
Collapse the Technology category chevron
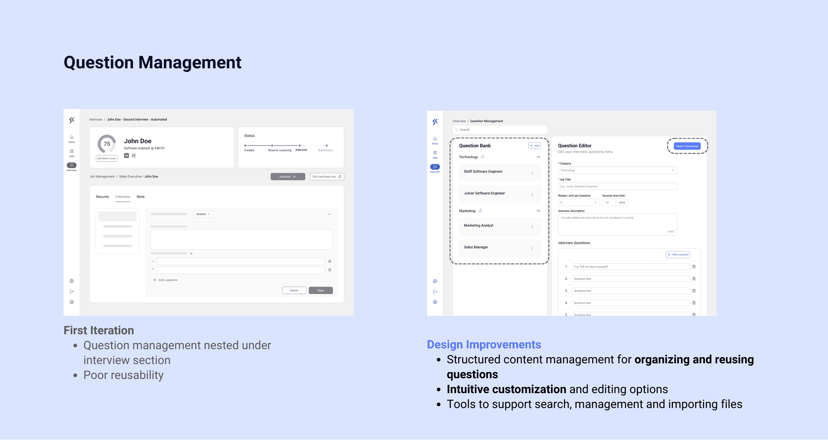[538, 157]
